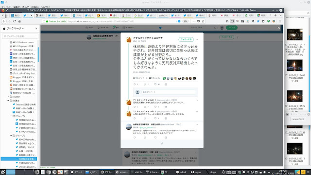Image resolution: width=311 pixels, height=175 pixels.
Task: Click the Twitter bird toolbar extension icon
Action: coord(258,21)
